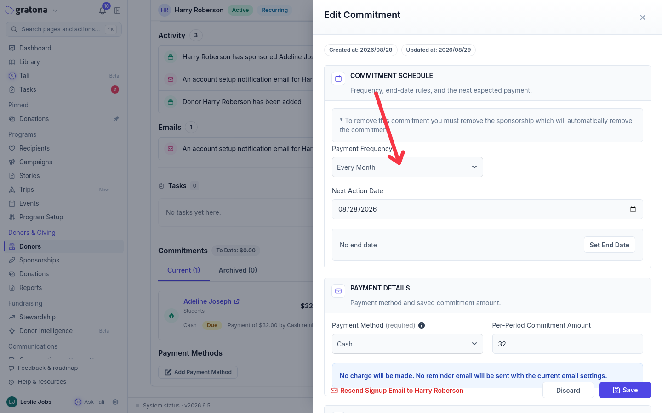Click the Leslie Jobs profile avatar
662x413 pixels.
[x=12, y=402]
